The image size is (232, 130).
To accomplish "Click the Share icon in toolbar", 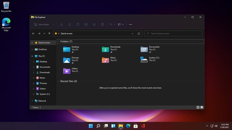I will [94, 25].
